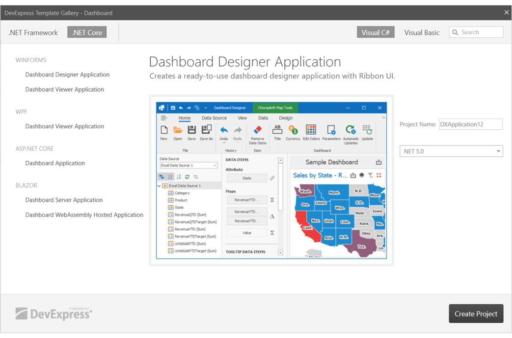
Task: Open the Excel Data Source 1 combo box
Action: pyautogui.click(x=189, y=166)
